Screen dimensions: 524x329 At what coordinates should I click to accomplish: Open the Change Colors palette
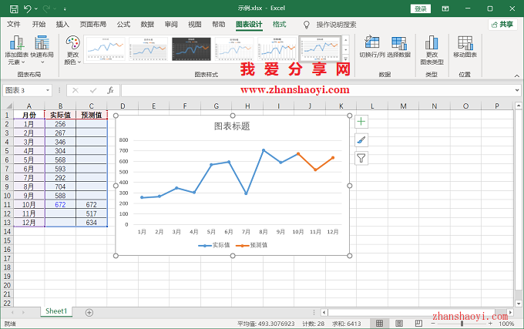[72, 50]
